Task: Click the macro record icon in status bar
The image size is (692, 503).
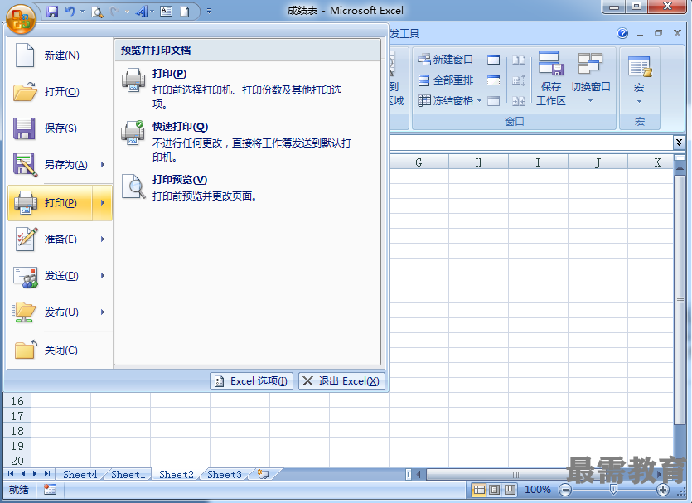Action: point(50,489)
